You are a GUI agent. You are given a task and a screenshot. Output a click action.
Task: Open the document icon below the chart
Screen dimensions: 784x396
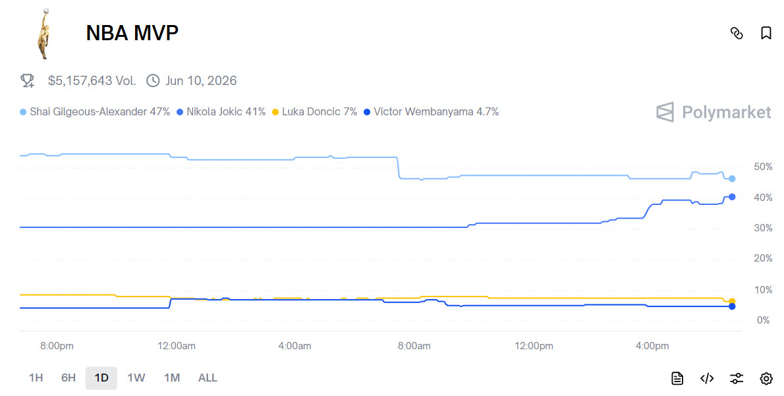coord(677,378)
